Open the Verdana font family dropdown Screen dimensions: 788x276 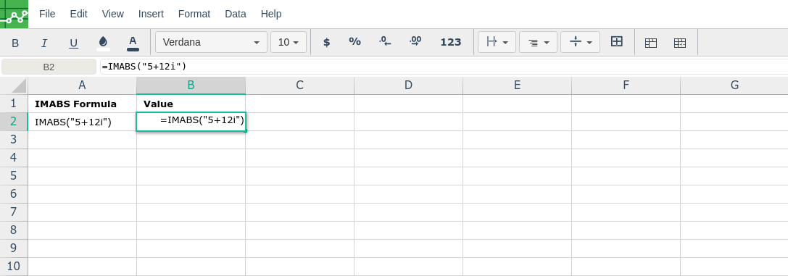[x=211, y=42]
